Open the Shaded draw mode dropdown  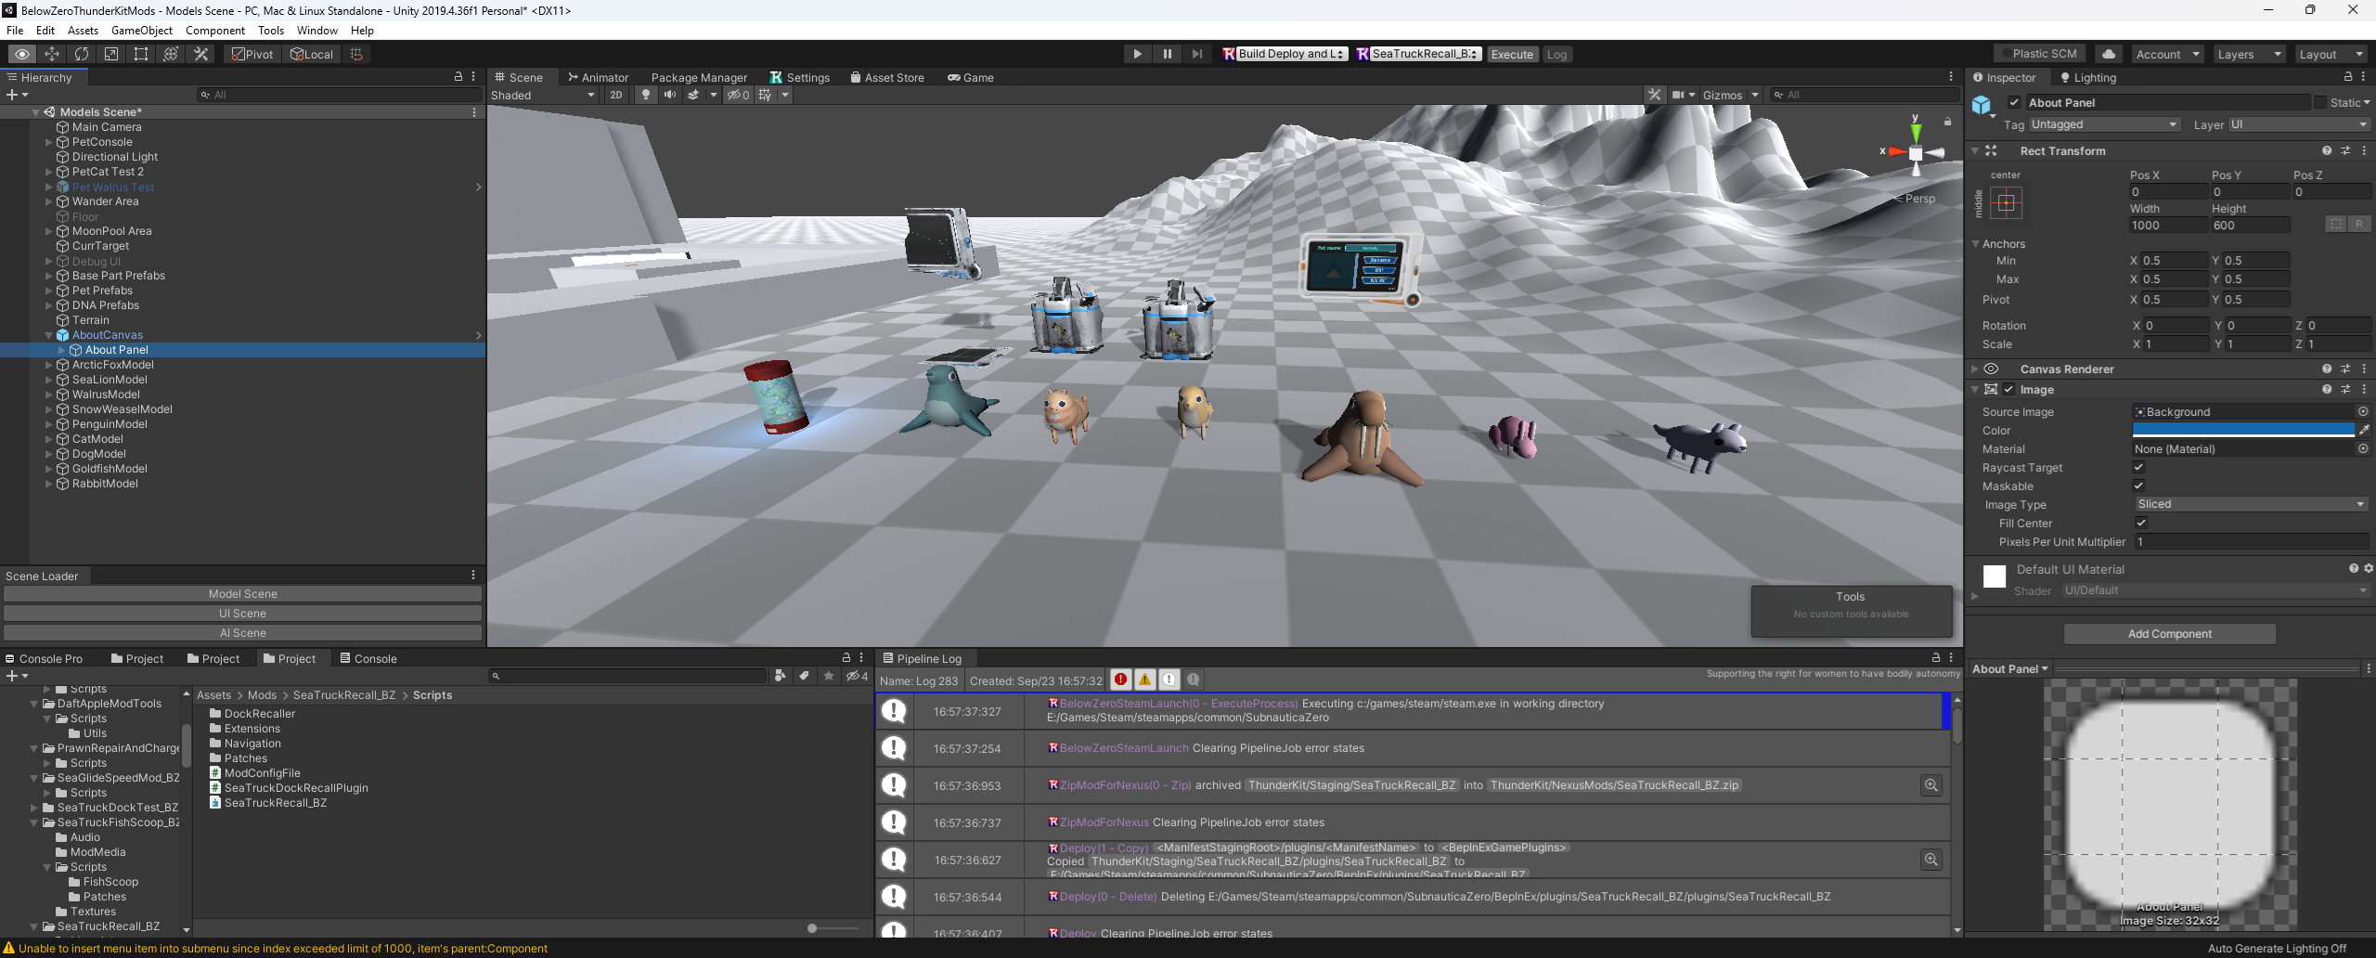(x=543, y=95)
